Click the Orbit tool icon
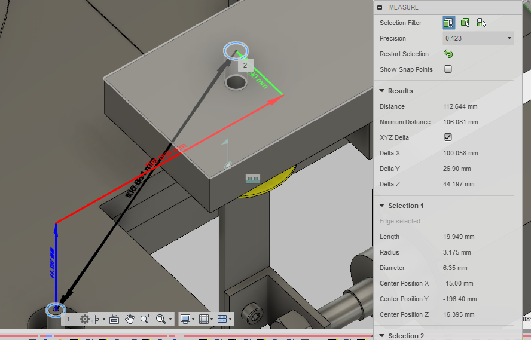This screenshot has width=531, height=340. coord(96,319)
